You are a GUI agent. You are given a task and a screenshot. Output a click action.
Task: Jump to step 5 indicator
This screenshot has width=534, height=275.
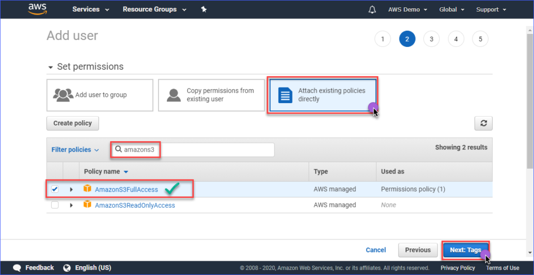point(480,39)
